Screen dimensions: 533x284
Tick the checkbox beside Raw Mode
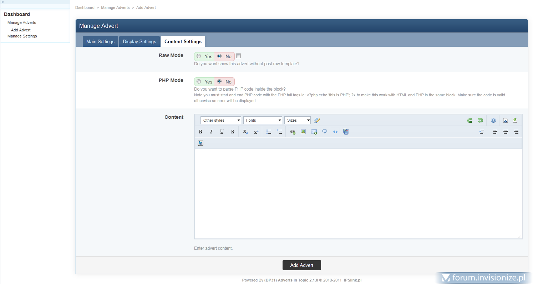(239, 56)
